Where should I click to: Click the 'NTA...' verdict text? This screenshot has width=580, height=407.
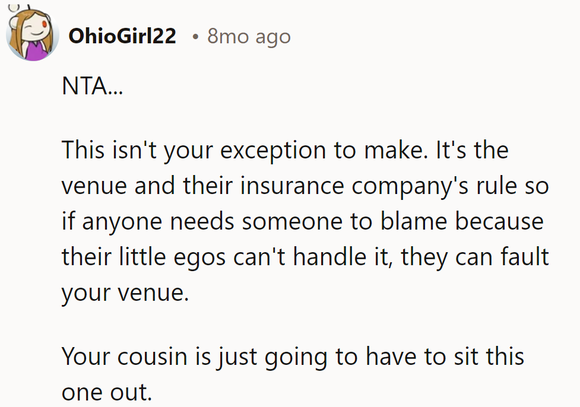[91, 88]
